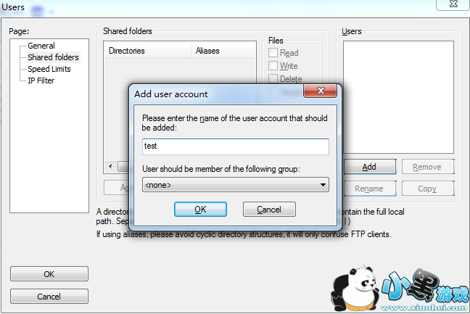Image resolution: width=470 pixels, height=314 pixels.
Task: Open the group membership dropdown showing <none>
Action: tap(235, 185)
